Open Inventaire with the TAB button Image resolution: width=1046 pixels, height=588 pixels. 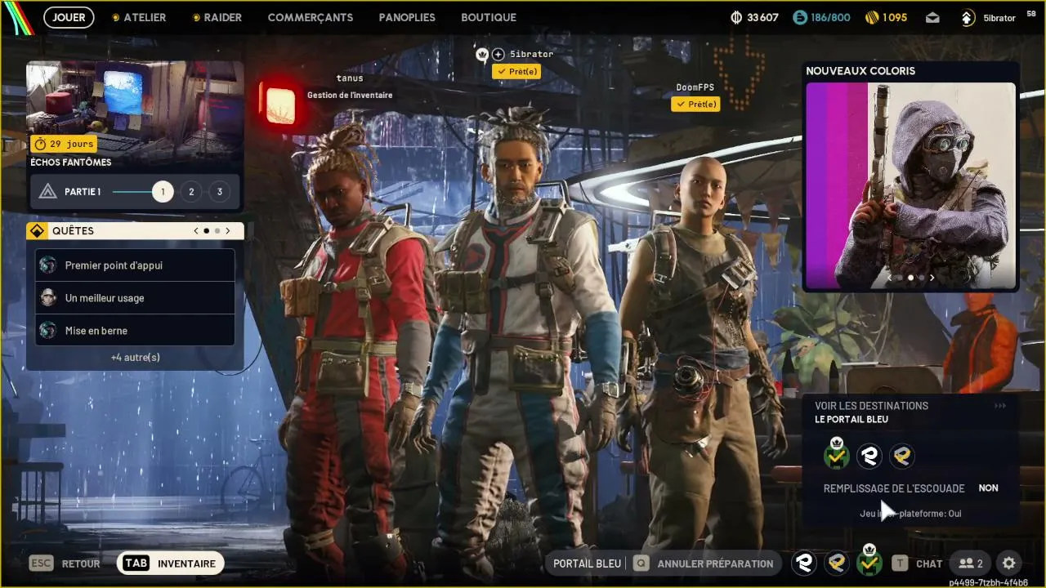tap(171, 563)
